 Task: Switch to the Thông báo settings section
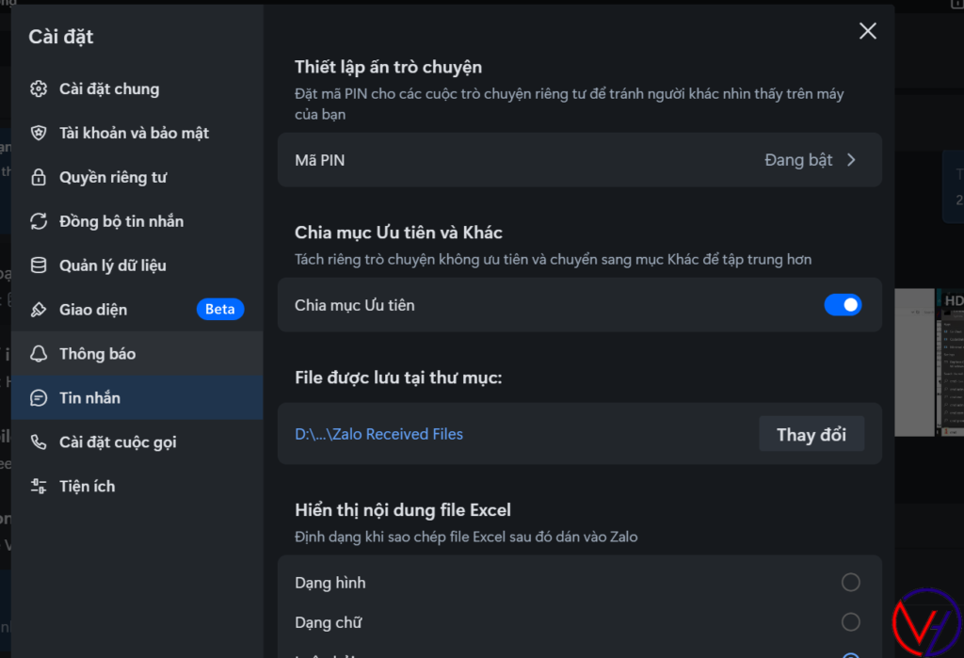(97, 354)
